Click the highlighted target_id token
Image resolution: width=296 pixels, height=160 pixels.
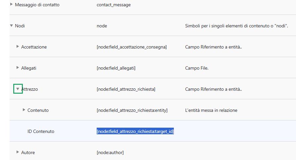coord(135,131)
